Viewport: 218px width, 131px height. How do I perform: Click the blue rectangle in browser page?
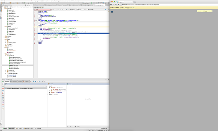coord(112,11)
